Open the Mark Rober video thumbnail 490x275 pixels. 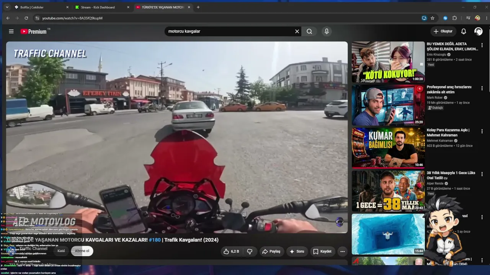388,105
